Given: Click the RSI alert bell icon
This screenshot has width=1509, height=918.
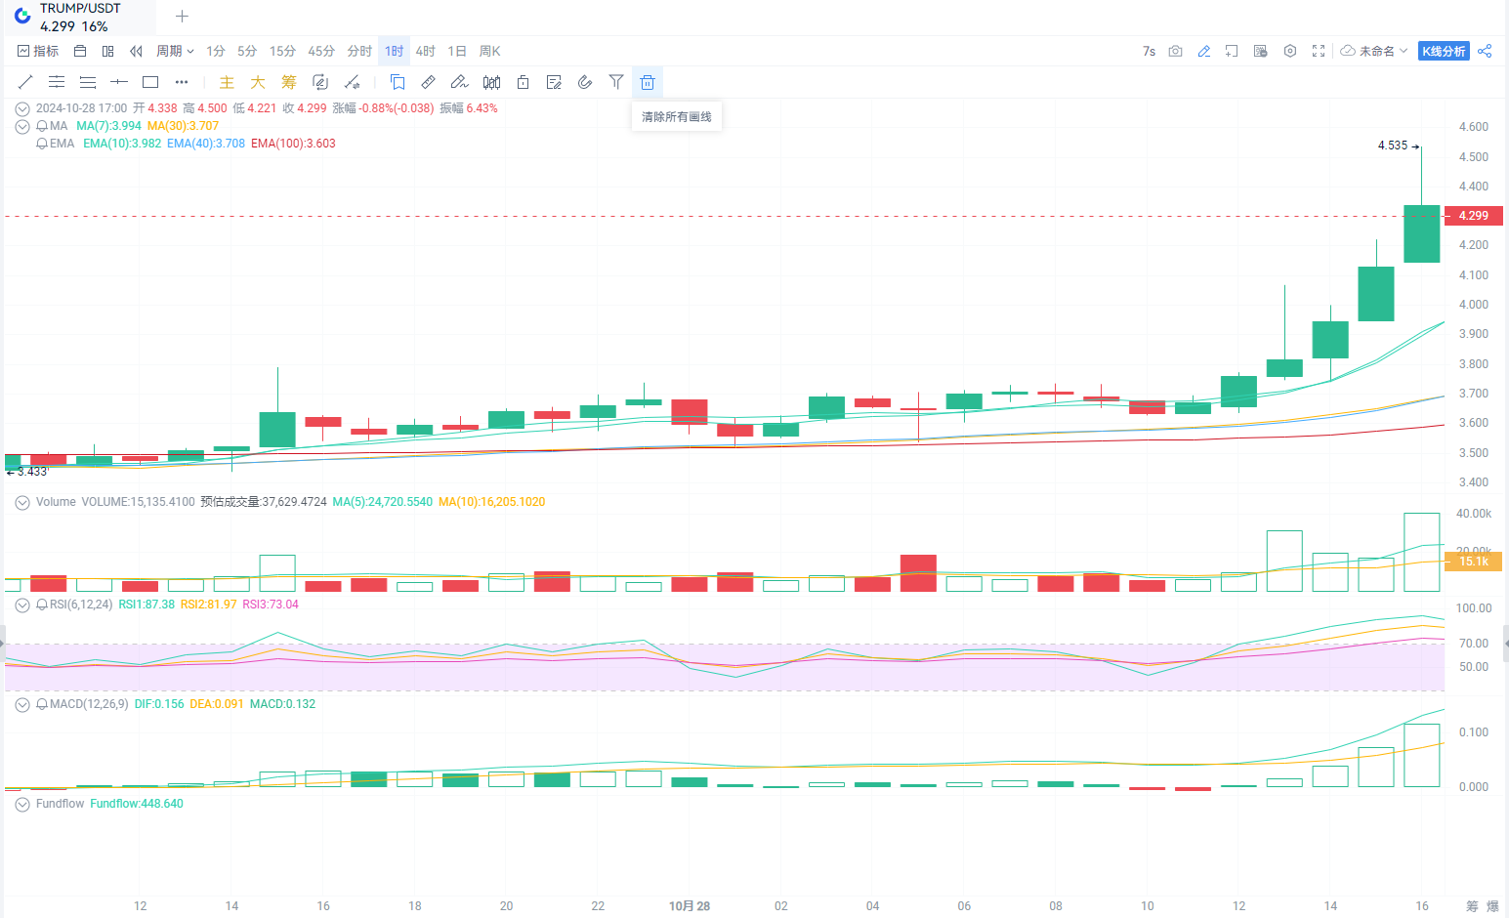Looking at the screenshot, I should [x=42, y=605].
